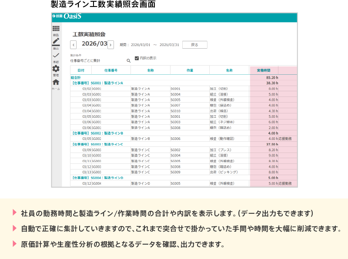This screenshot has height=259, width=348.
Task: Click the 03/13 date cell
Action: [87, 172]
